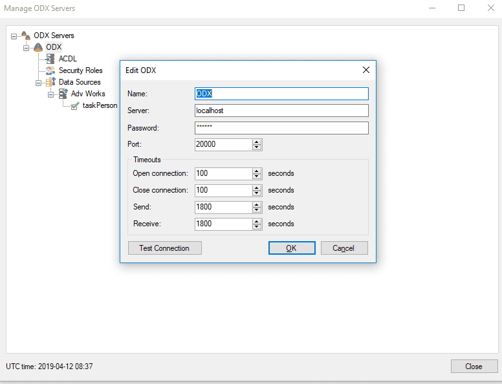Decrease Close connection timeout
This screenshot has width=502, height=384.
256,193
